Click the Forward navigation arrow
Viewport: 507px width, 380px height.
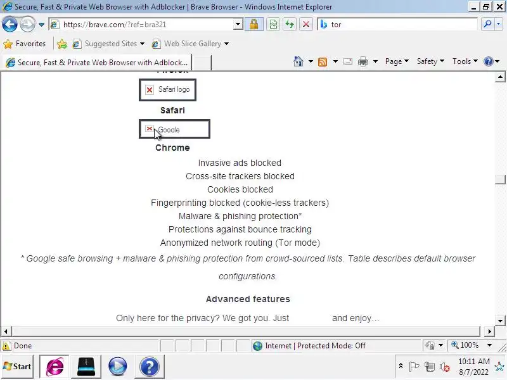[x=27, y=24]
